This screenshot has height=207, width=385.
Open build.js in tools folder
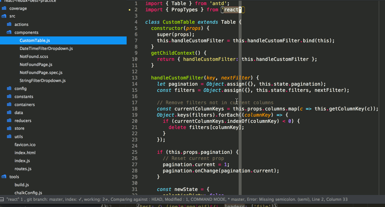[22, 185]
